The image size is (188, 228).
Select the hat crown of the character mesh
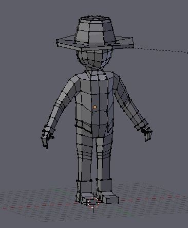tap(95, 30)
